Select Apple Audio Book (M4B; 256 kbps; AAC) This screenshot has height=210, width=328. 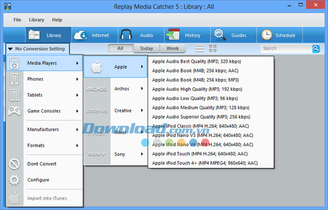(x=211, y=70)
